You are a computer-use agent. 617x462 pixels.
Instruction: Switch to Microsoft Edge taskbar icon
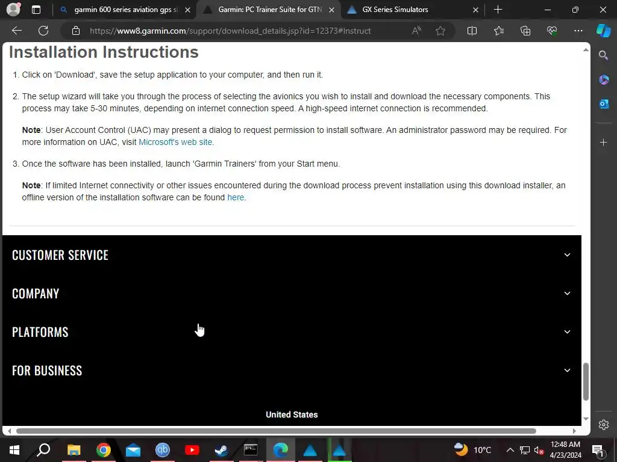pyautogui.click(x=281, y=450)
